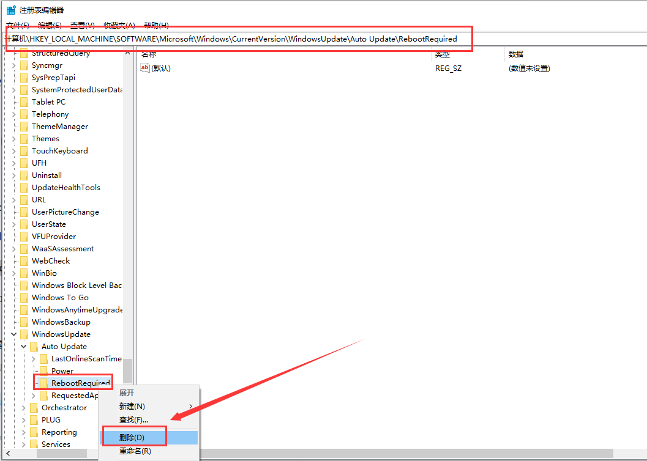Click the UFH folder icon
647x461 pixels.
click(x=24, y=163)
